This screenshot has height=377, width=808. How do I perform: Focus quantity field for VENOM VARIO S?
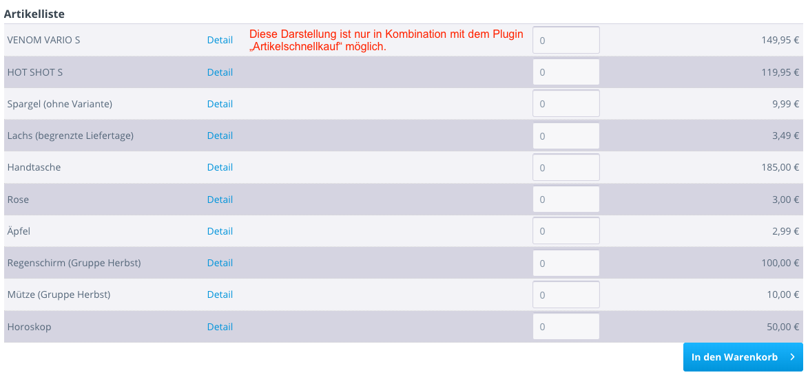pyautogui.click(x=566, y=40)
